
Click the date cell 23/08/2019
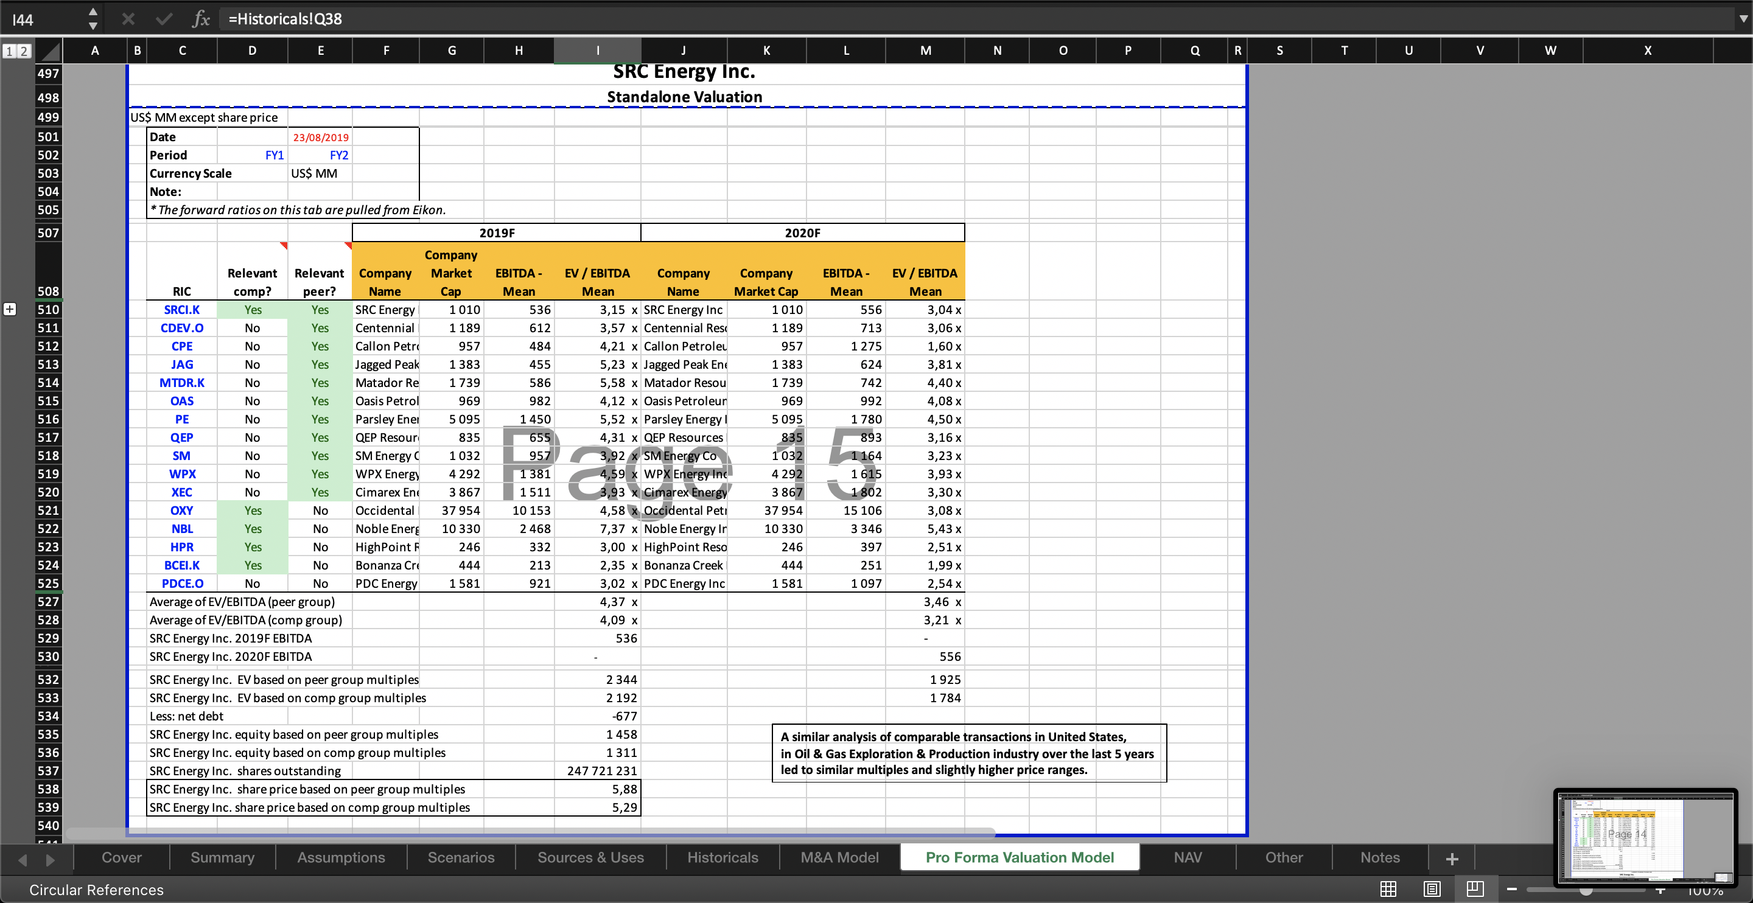320,137
